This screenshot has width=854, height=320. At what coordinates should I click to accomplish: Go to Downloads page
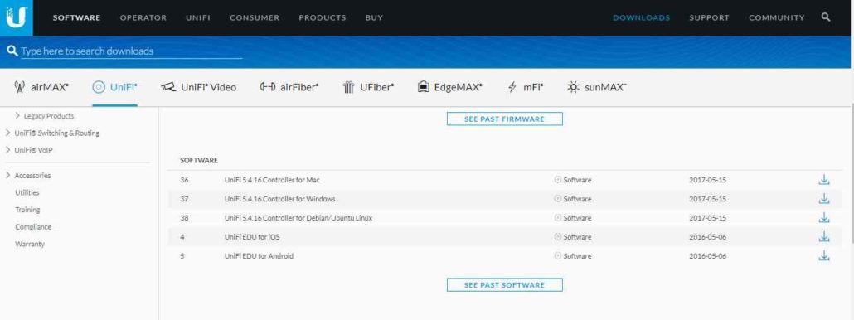tap(641, 17)
